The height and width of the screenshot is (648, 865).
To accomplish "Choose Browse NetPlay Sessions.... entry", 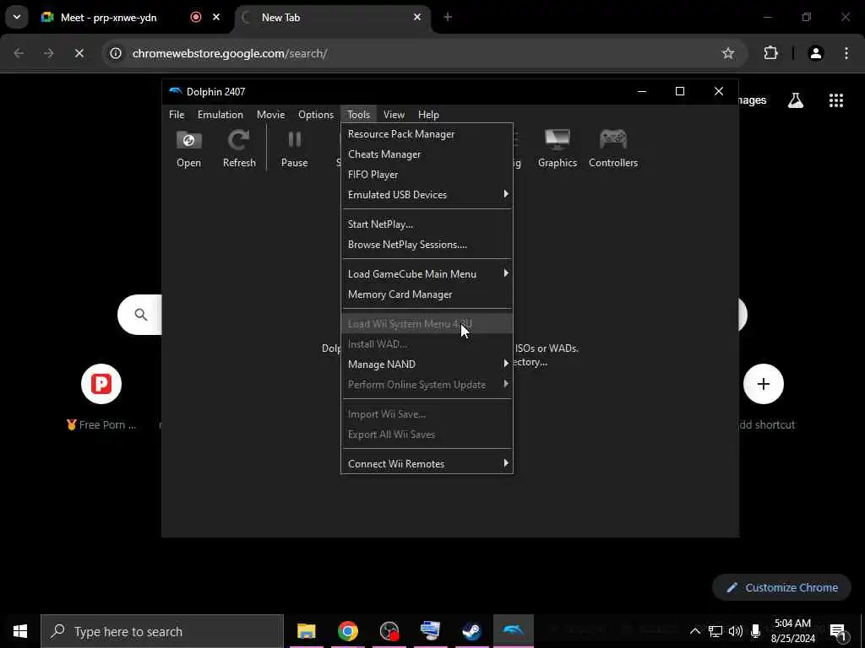I will click(x=427, y=245).
